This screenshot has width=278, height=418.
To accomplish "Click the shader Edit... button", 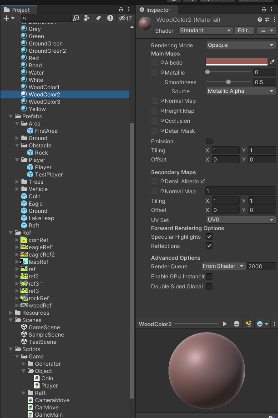I will [245, 30].
